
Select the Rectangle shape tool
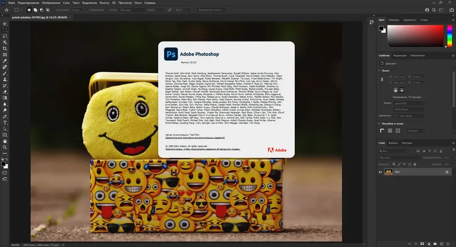5,135
